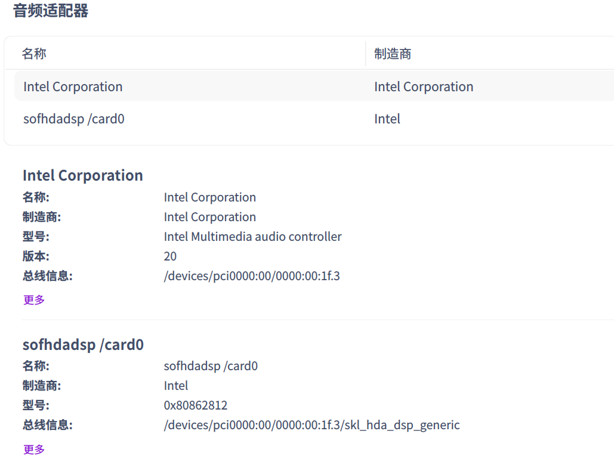
Task: Click the model value 0x80862812
Action: (196, 405)
